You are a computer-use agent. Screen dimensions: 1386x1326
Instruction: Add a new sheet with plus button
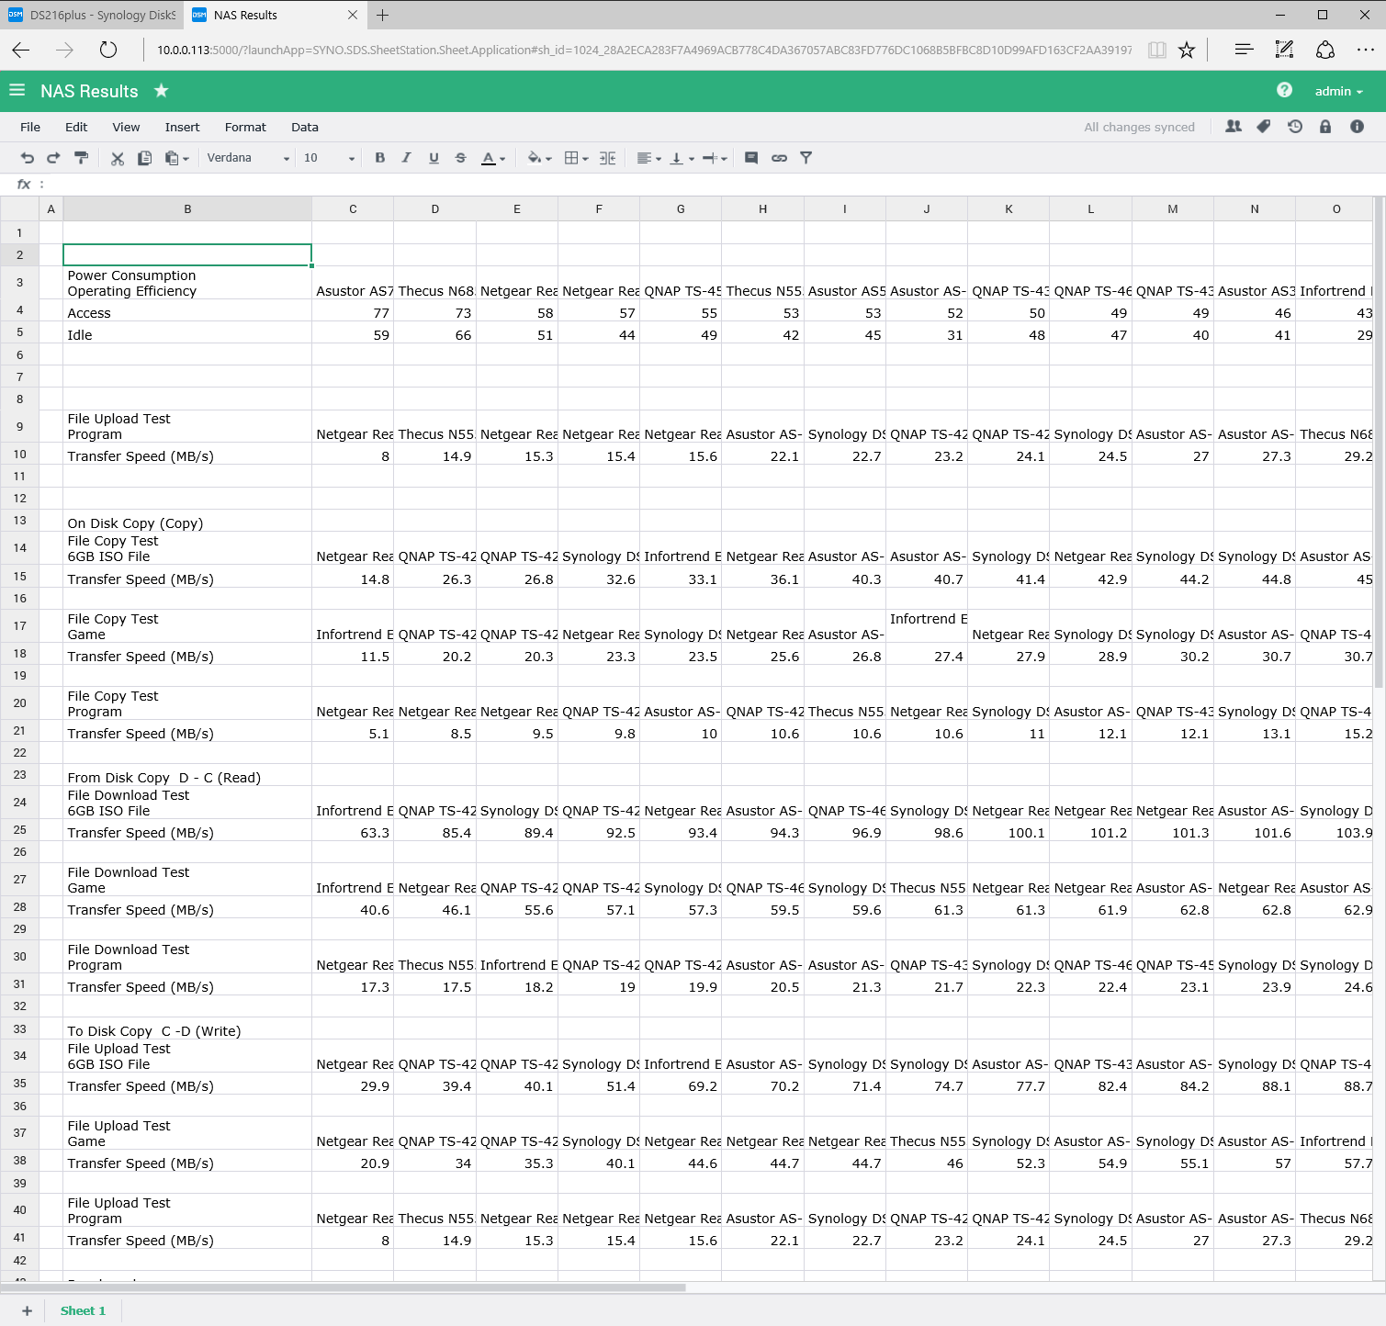(27, 1310)
